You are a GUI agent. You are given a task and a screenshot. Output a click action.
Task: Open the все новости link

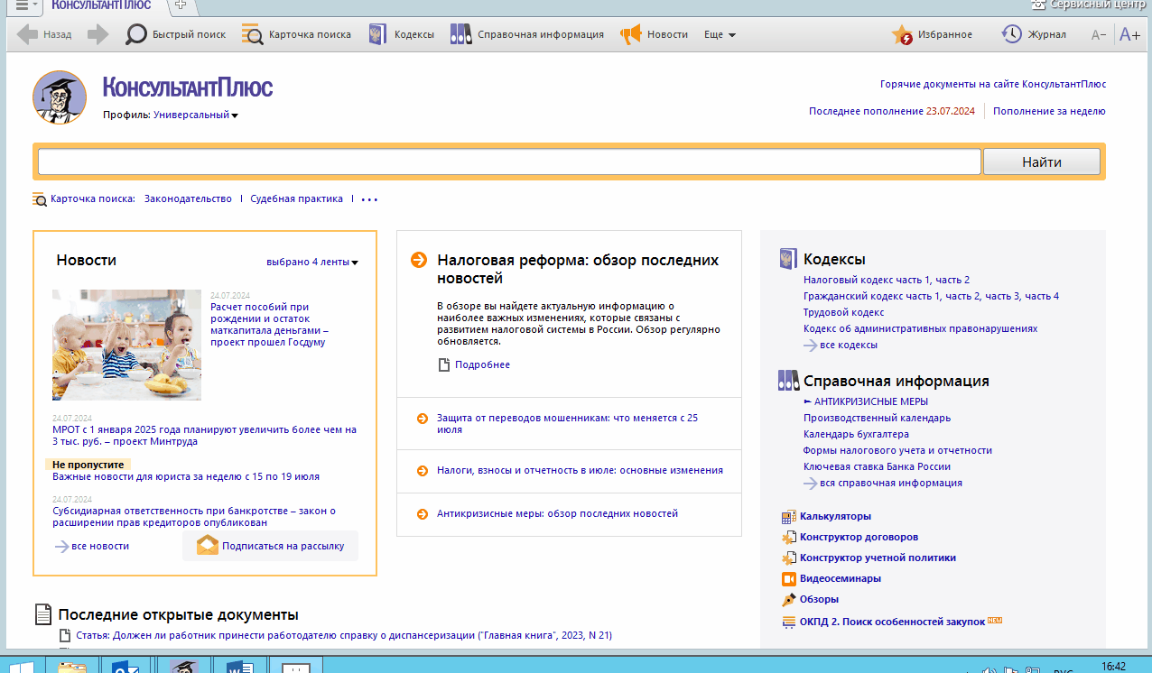click(92, 547)
